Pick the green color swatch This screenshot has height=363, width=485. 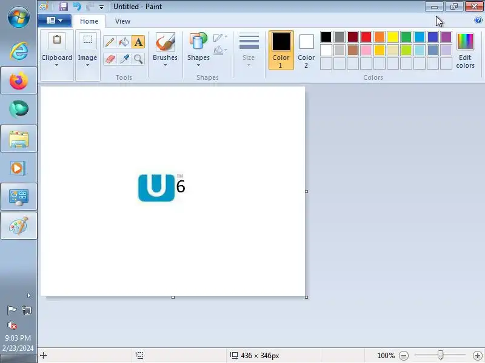(406, 37)
